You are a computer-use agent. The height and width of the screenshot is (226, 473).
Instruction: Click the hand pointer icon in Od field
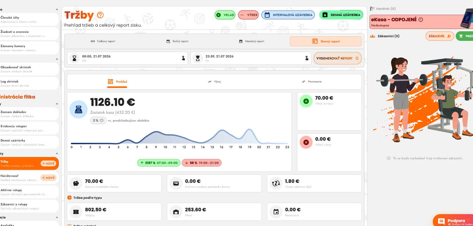[x=183, y=58]
